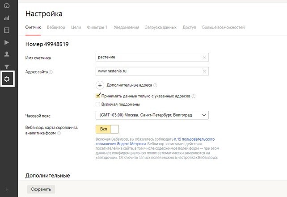Enable the 'Включая поддомены' checkbox

(98, 104)
